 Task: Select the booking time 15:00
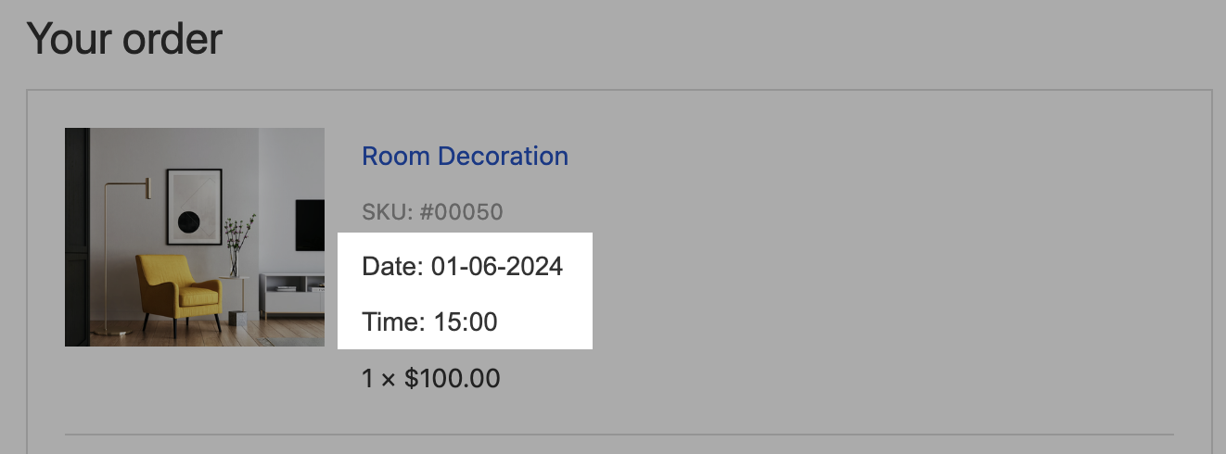point(466,322)
